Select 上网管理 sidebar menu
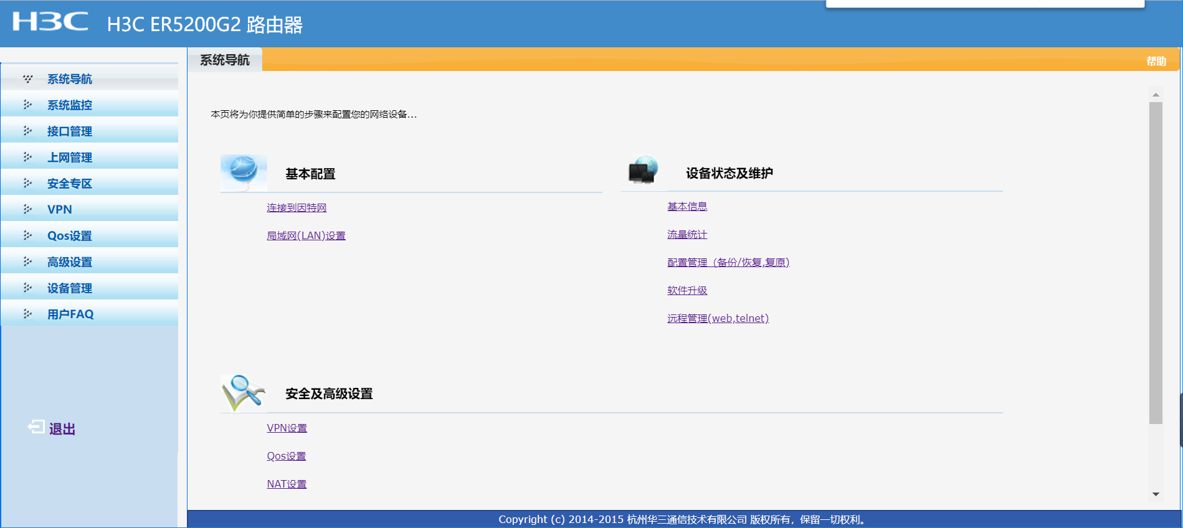The height and width of the screenshot is (528, 1183). (x=70, y=158)
